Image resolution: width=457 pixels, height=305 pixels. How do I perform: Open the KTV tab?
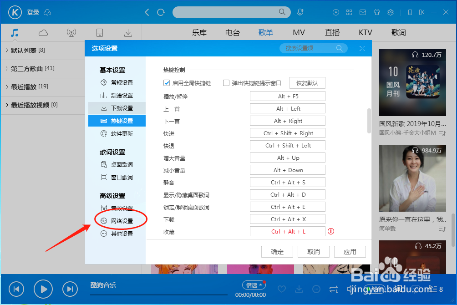[365, 32]
